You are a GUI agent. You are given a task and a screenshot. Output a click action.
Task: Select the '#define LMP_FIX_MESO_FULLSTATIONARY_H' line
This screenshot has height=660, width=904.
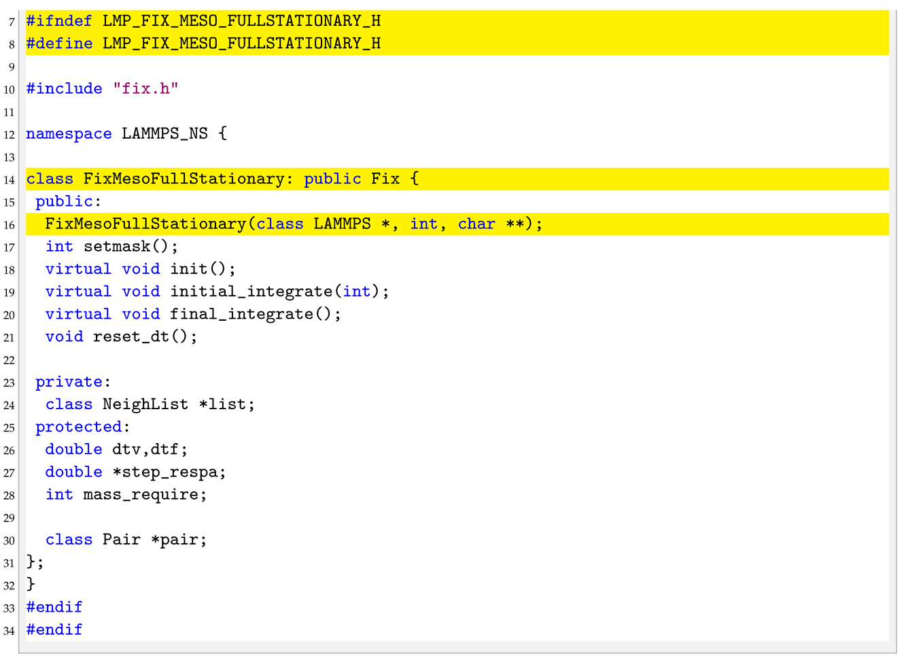[x=203, y=44]
